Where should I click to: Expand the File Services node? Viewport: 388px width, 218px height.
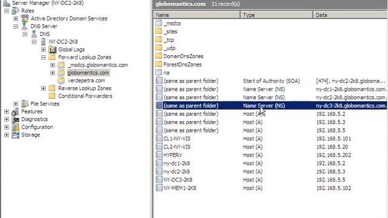16,104
